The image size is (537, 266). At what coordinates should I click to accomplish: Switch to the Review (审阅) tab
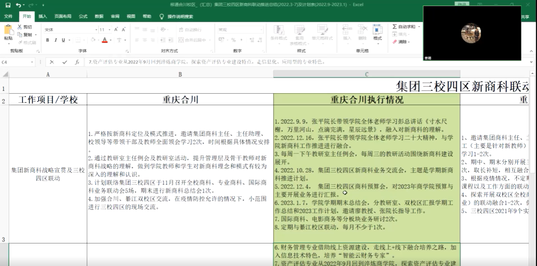click(x=115, y=17)
